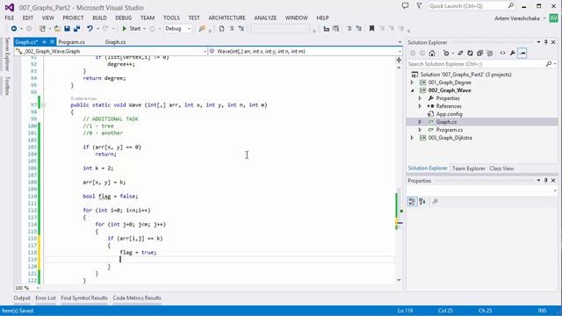The height and width of the screenshot is (316, 562).
Task: Open the EDIT menu
Action: pos(27,18)
